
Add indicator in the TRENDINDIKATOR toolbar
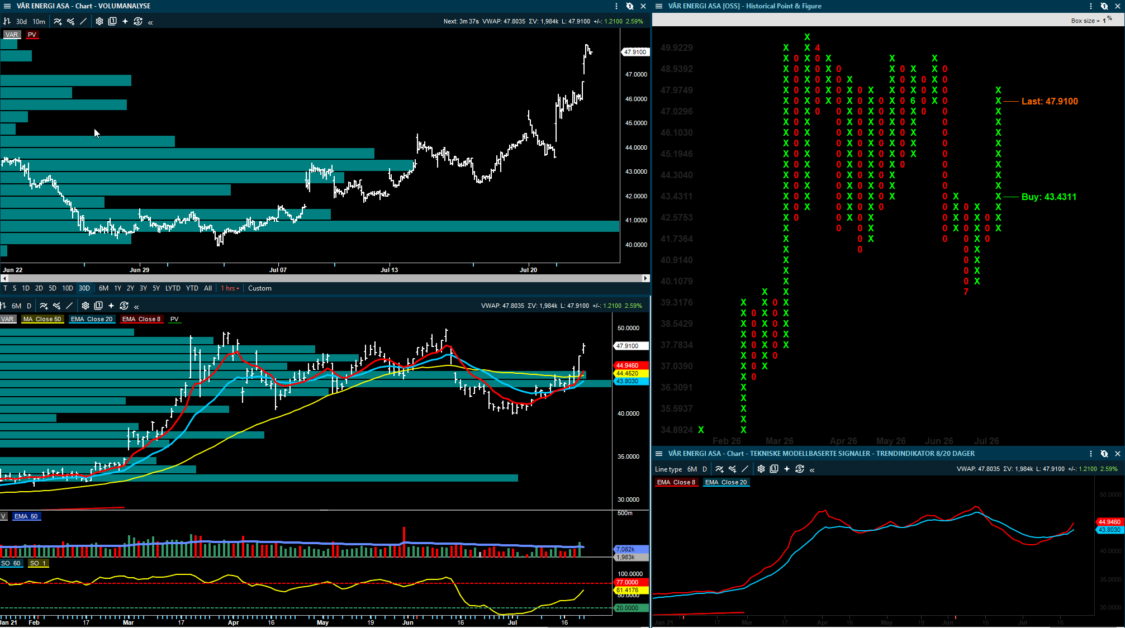[719, 469]
